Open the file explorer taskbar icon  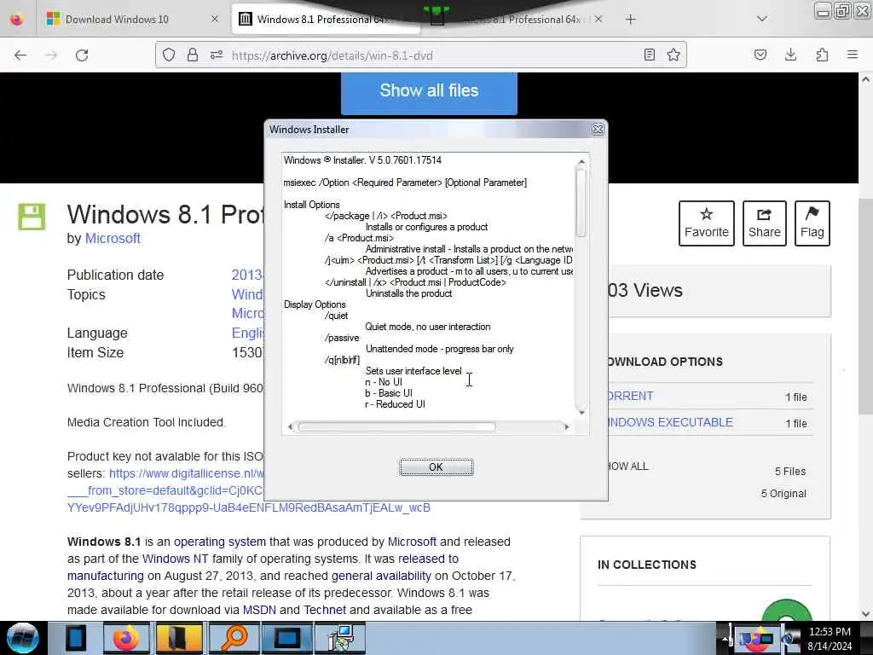pyautogui.click(x=178, y=638)
